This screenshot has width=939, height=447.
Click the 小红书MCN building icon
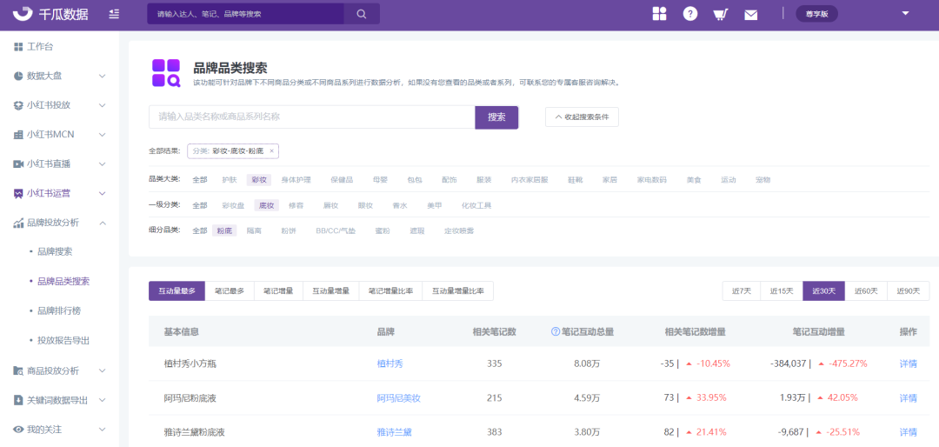click(18, 135)
